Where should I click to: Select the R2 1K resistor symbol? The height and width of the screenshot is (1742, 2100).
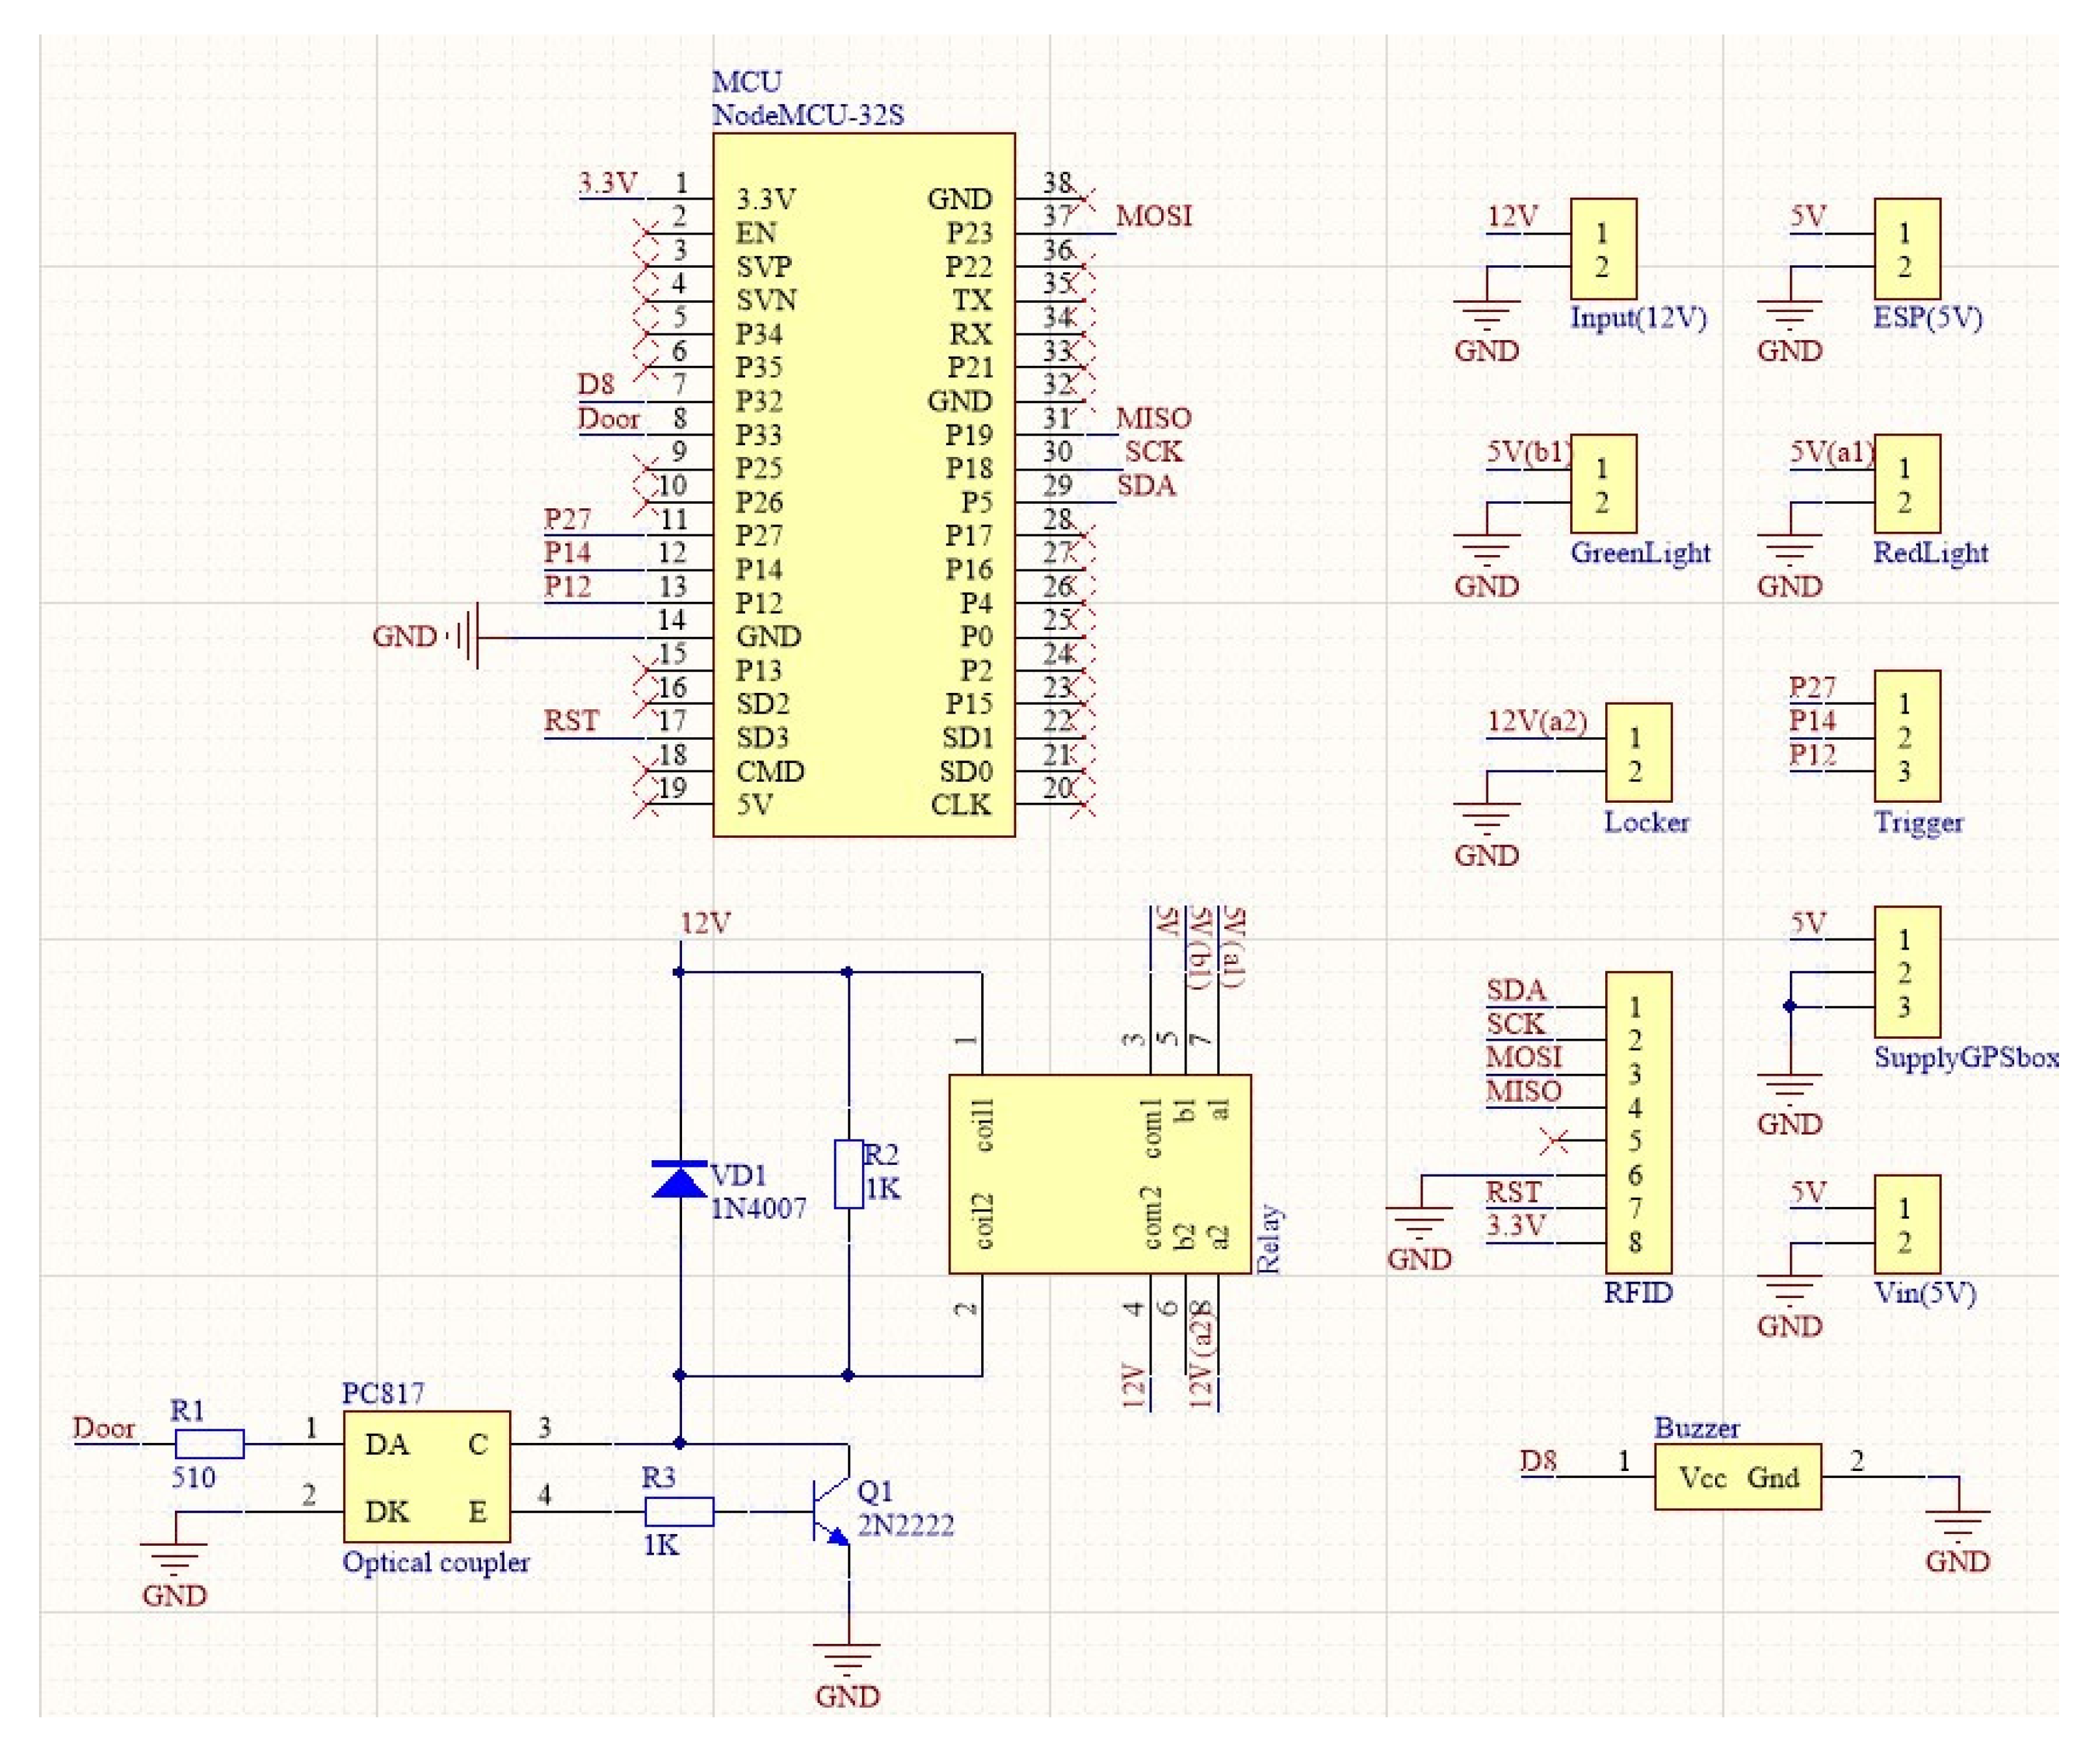point(848,1174)
